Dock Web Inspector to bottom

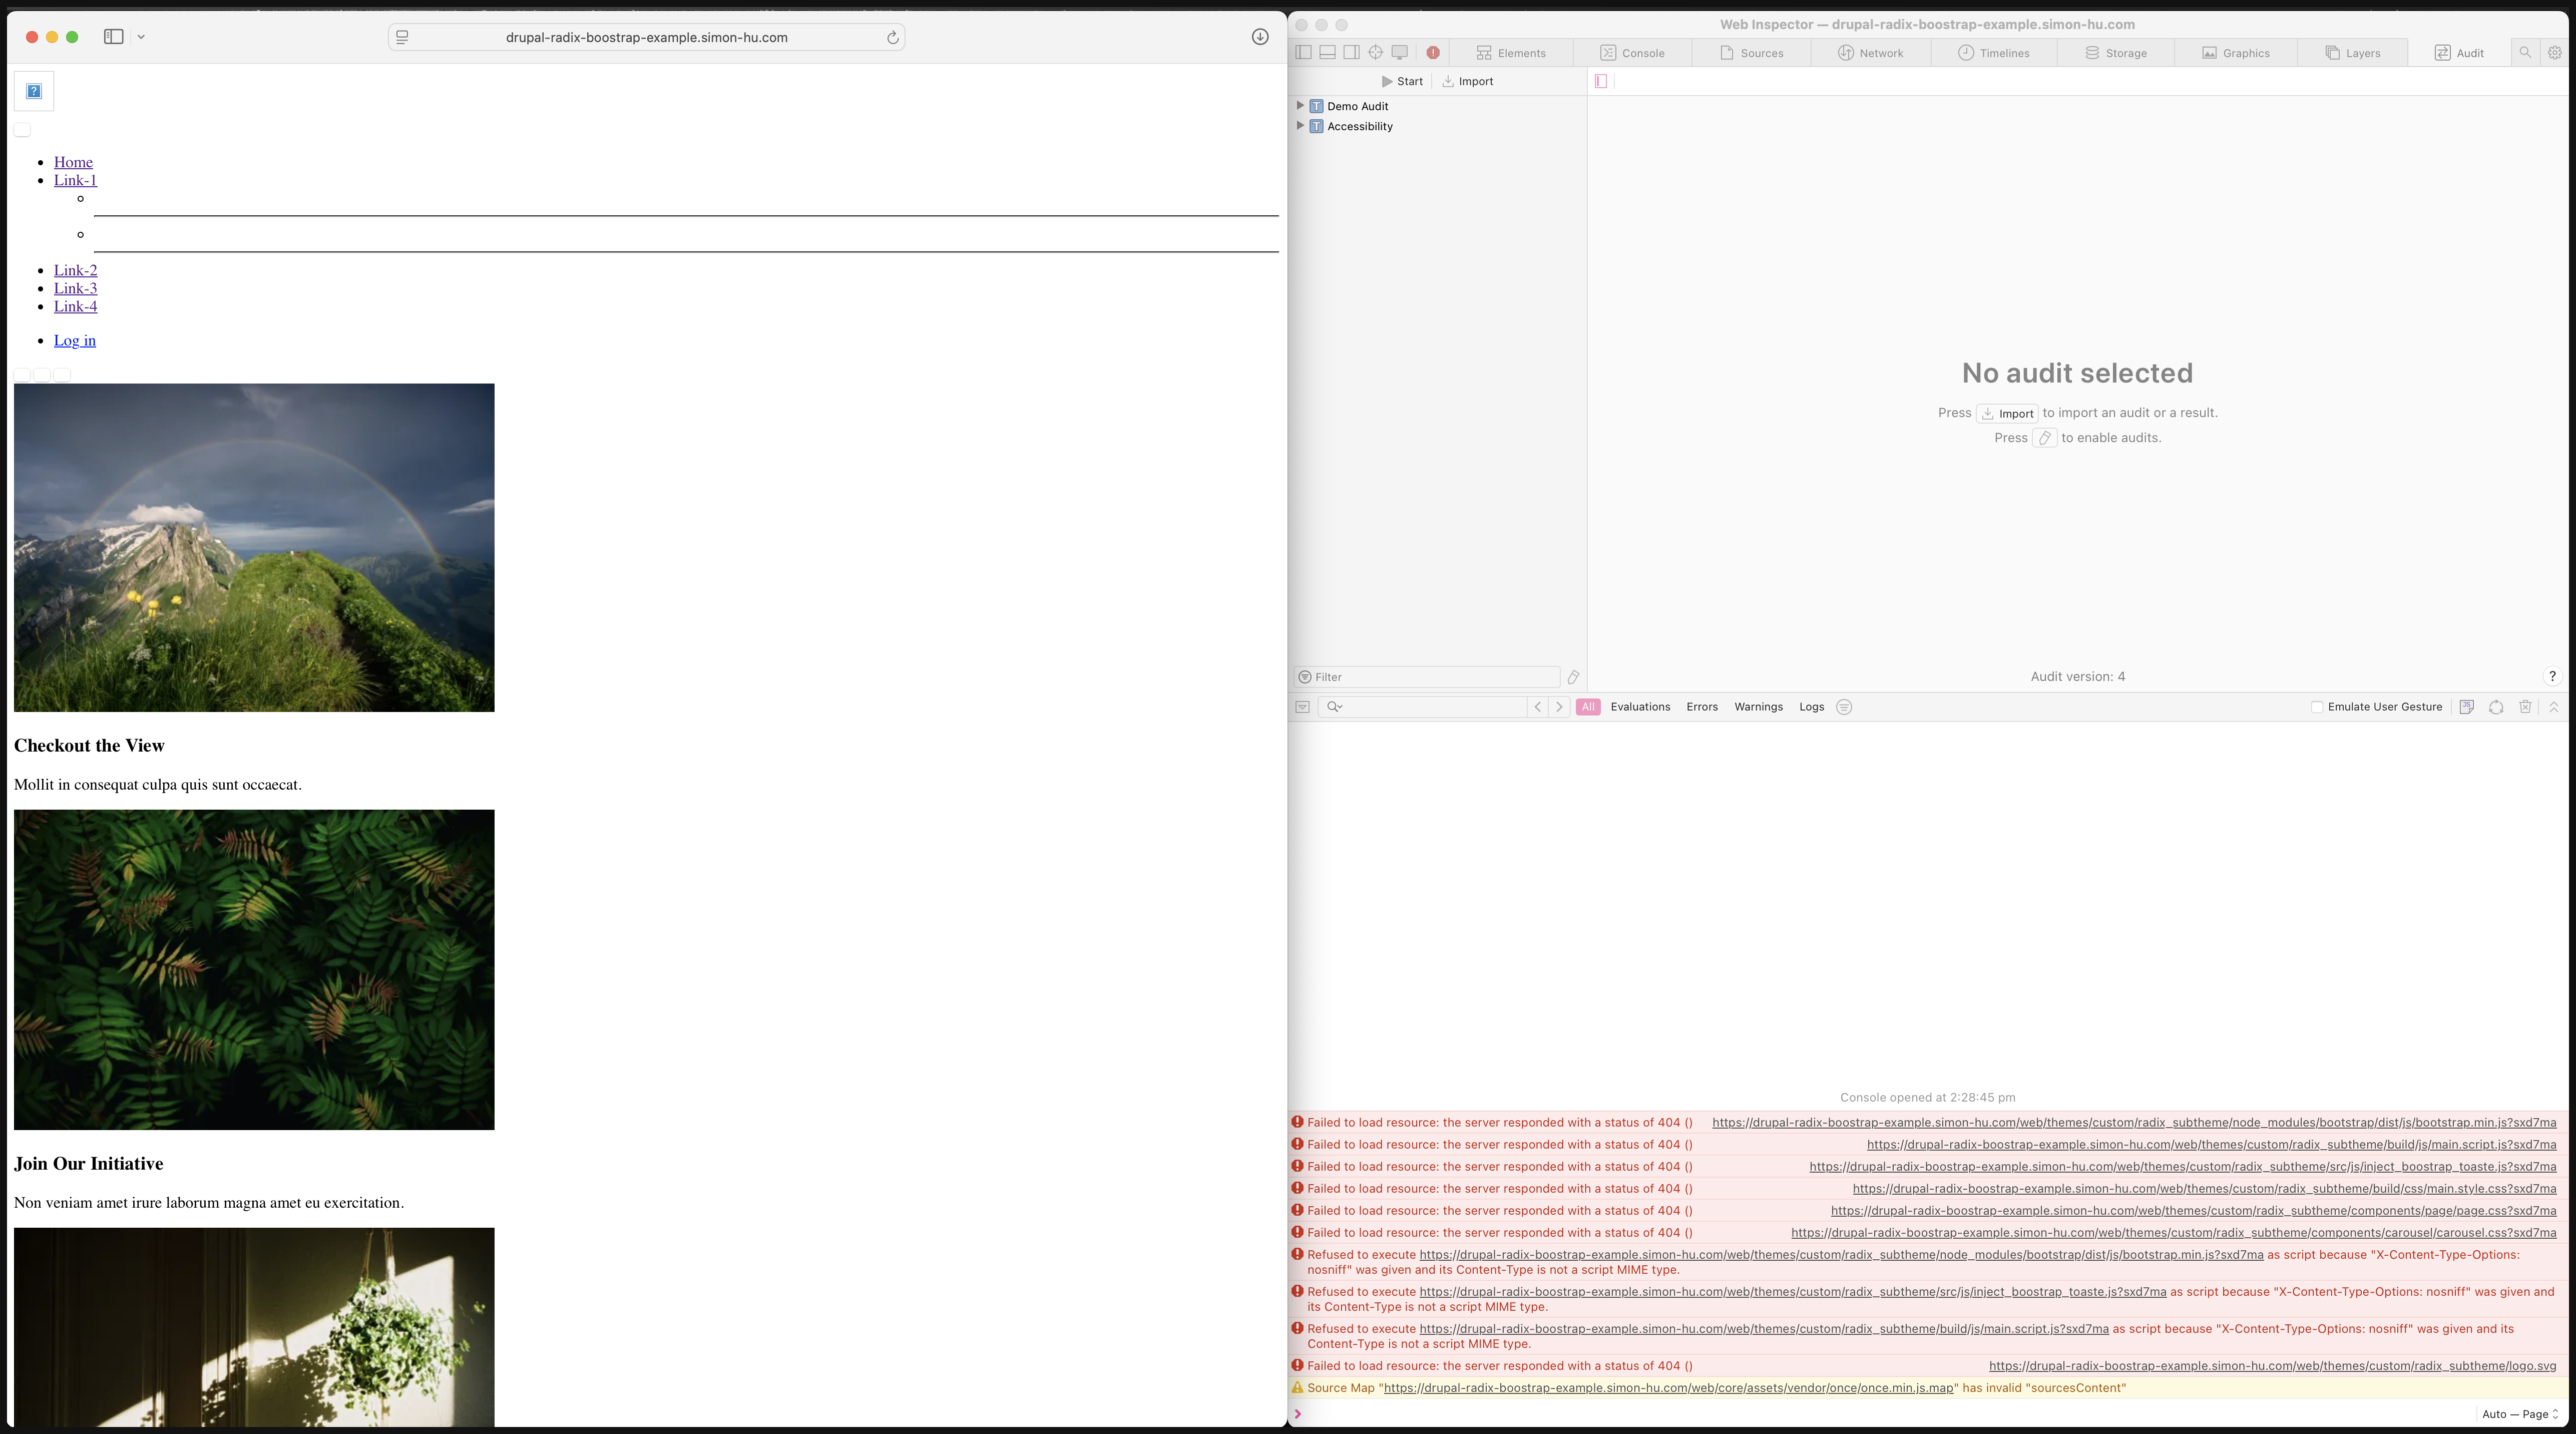(x=1327, y=53)
